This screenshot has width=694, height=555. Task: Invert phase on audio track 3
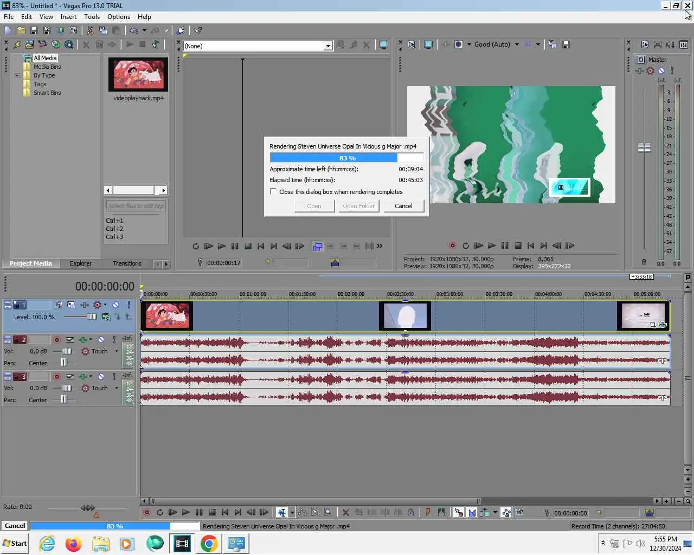point(70,376)
